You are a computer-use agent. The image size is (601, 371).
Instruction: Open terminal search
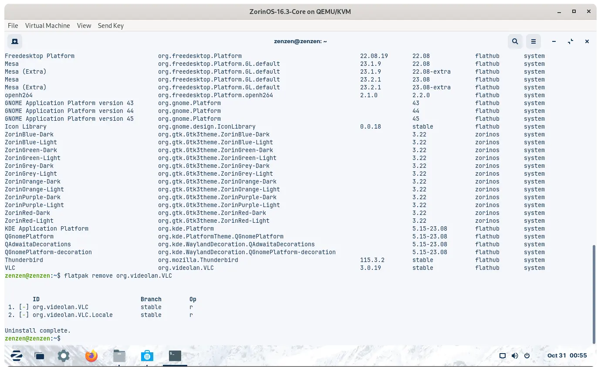[515, 41]
